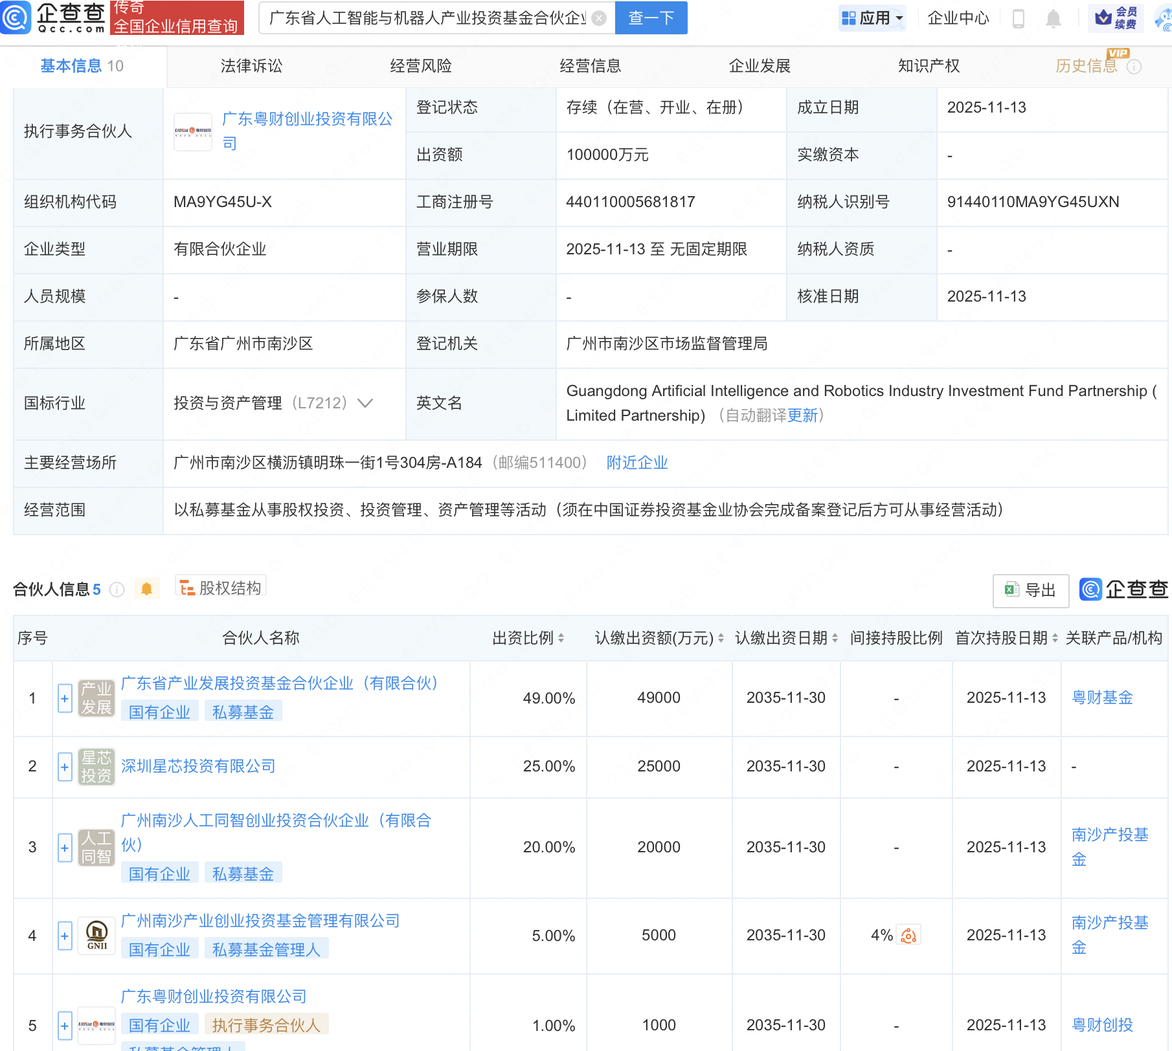Screen dimensions: 1172x1051
Task: Sort the table by 出资比例
Action: (x=561, y=638)
